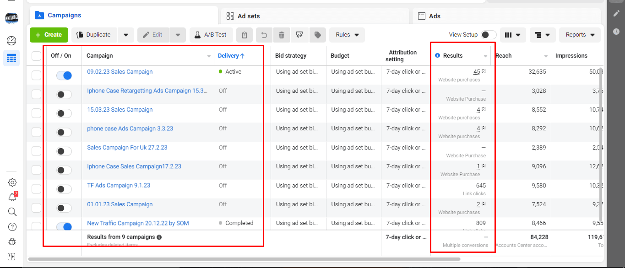Check the box for 15.03.23 Sales Campaign

point(36,113)
